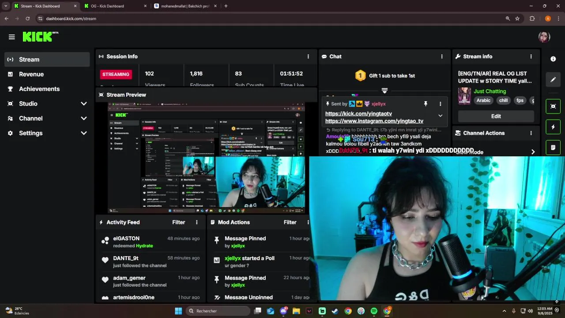The height and width of the screenshot is (318, 565).
Task: Expand the Studio sidebar section
Action: [47, 104]
